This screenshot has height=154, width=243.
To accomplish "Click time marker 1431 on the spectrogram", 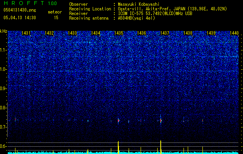I will (x=26, y=33).
